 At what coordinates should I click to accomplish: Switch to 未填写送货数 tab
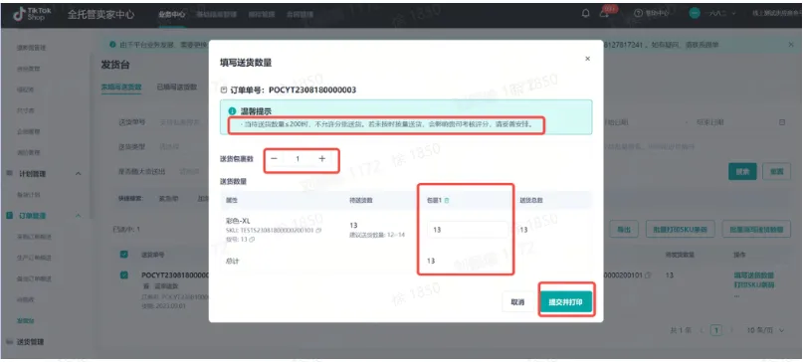(x=121, y=88)
